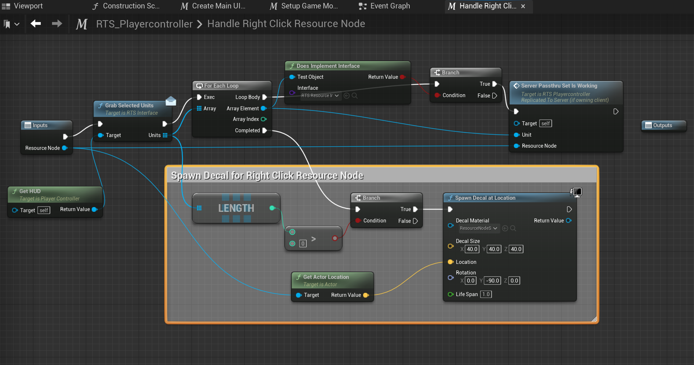Click the Completed exec pin
This screenshot has width=694, height=365.
pos(264,130)
